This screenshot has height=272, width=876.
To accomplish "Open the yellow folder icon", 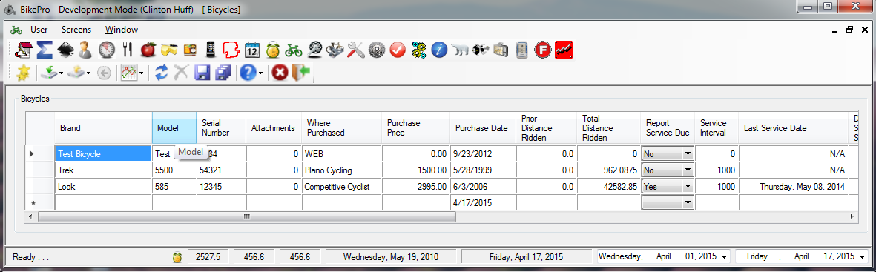I will 168,50.
